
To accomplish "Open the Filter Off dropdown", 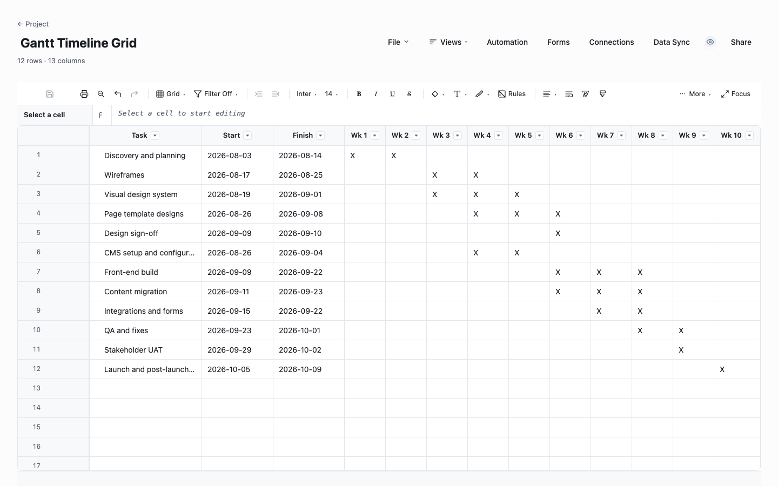I will 216,94.
